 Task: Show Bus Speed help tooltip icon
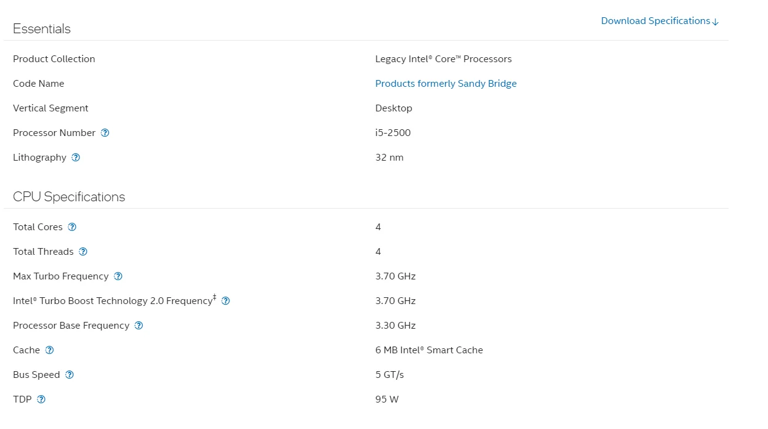70,375
